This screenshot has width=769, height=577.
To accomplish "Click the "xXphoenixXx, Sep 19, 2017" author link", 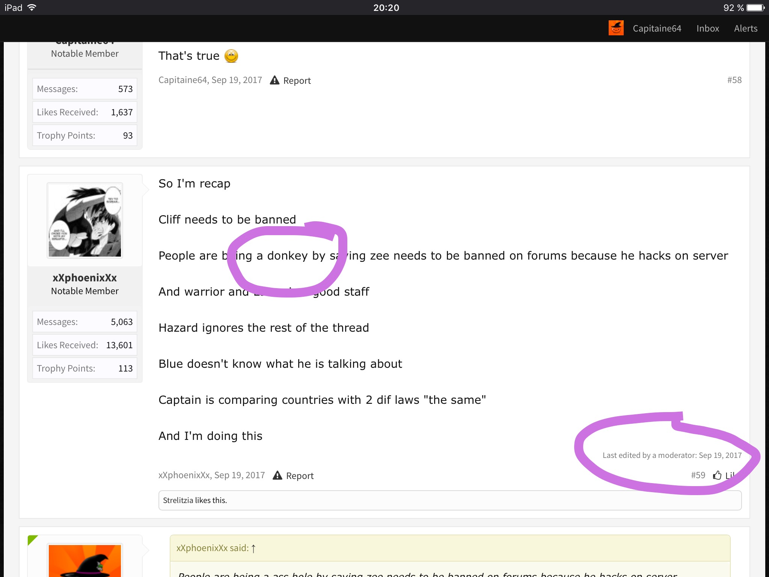I will tap(212, 475).
